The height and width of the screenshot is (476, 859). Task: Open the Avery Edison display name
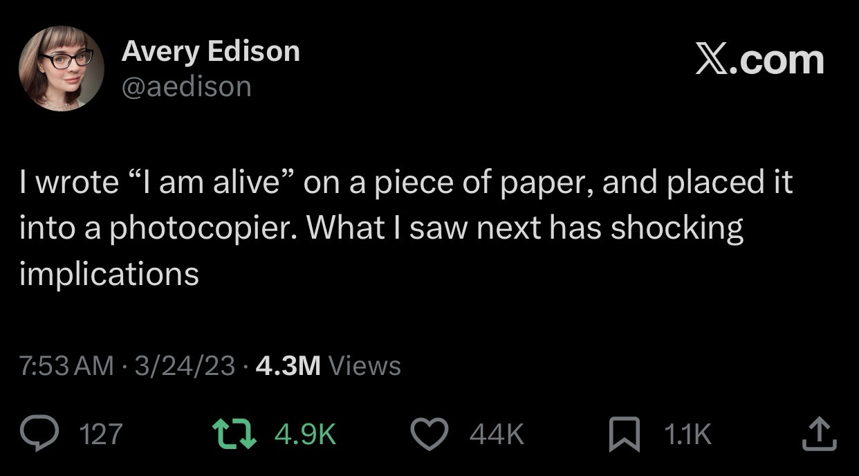tap(210, 51)
